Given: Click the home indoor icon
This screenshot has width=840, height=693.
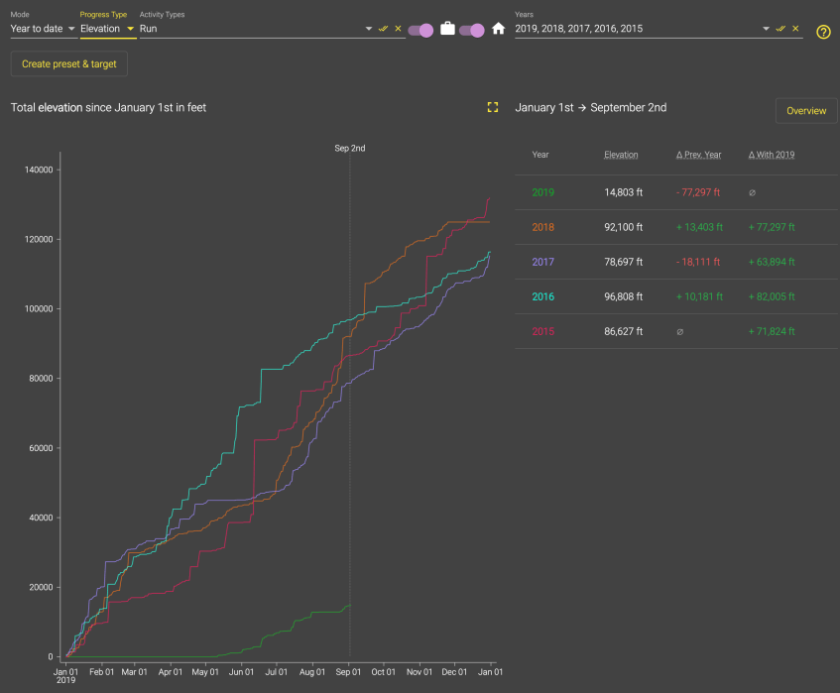Looking at the screenshot, I should (498, 30).
